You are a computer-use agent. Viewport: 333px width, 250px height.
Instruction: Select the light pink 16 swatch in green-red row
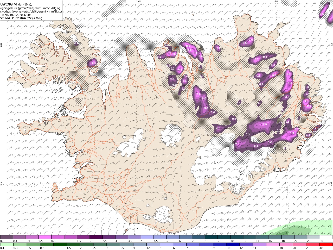tap(273, 244)
